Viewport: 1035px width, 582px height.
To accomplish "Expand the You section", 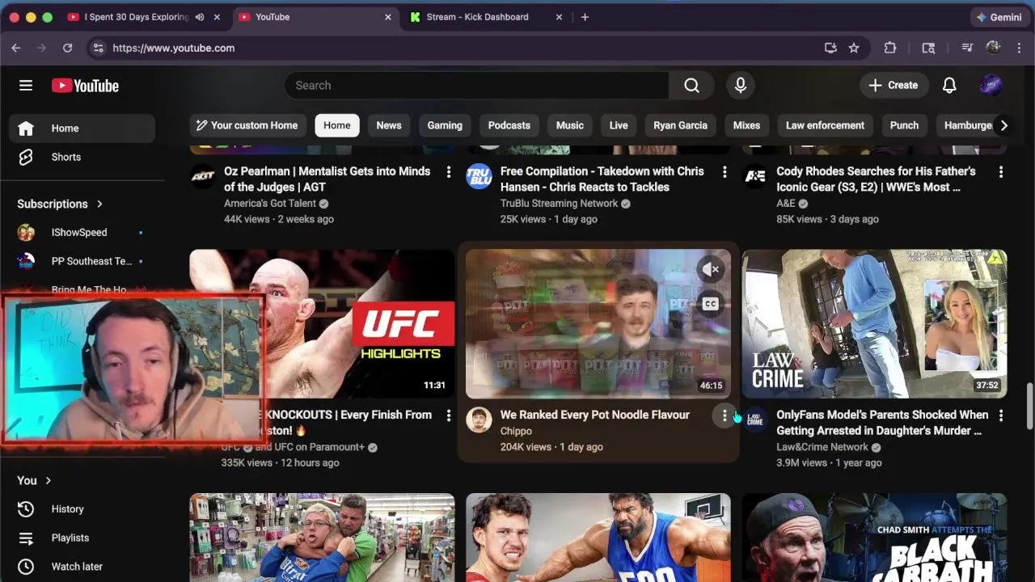I will click(x=35, y=480).
